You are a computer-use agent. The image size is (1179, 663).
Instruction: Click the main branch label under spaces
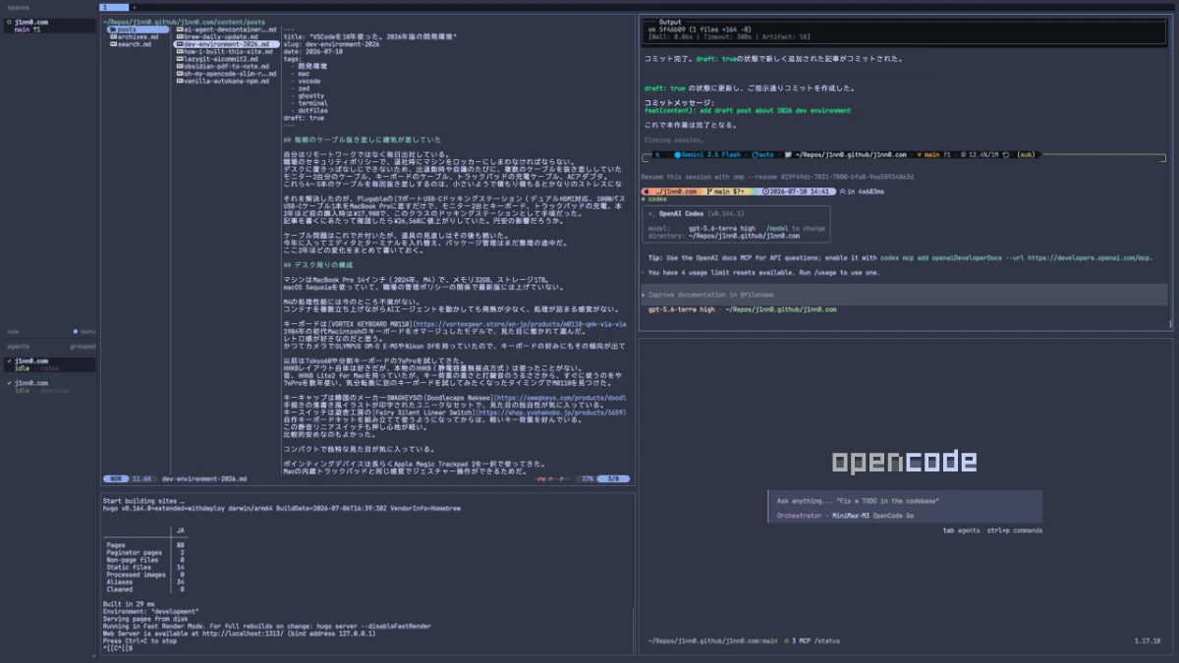(23, 29)
